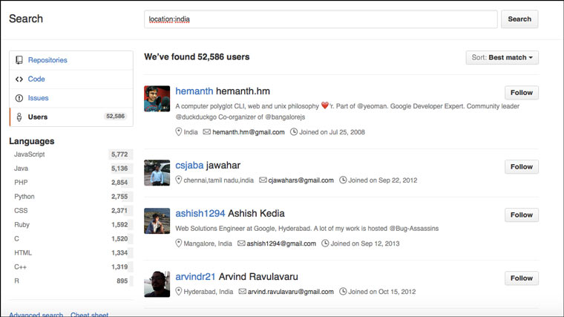Open arvindr21 profile link

(x=195, y=277)
